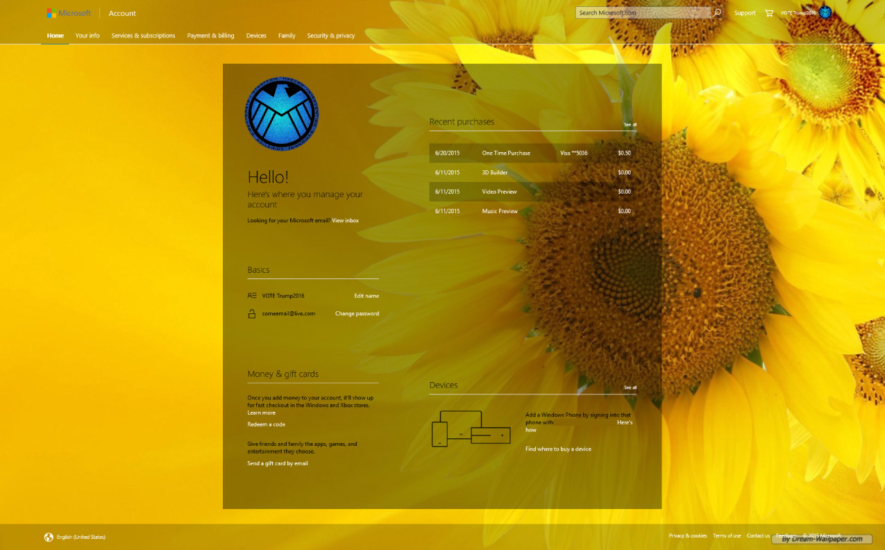Viewport: 885px width, 550px height.
Task: Click the View inbox link
Action: pos(345,220)
